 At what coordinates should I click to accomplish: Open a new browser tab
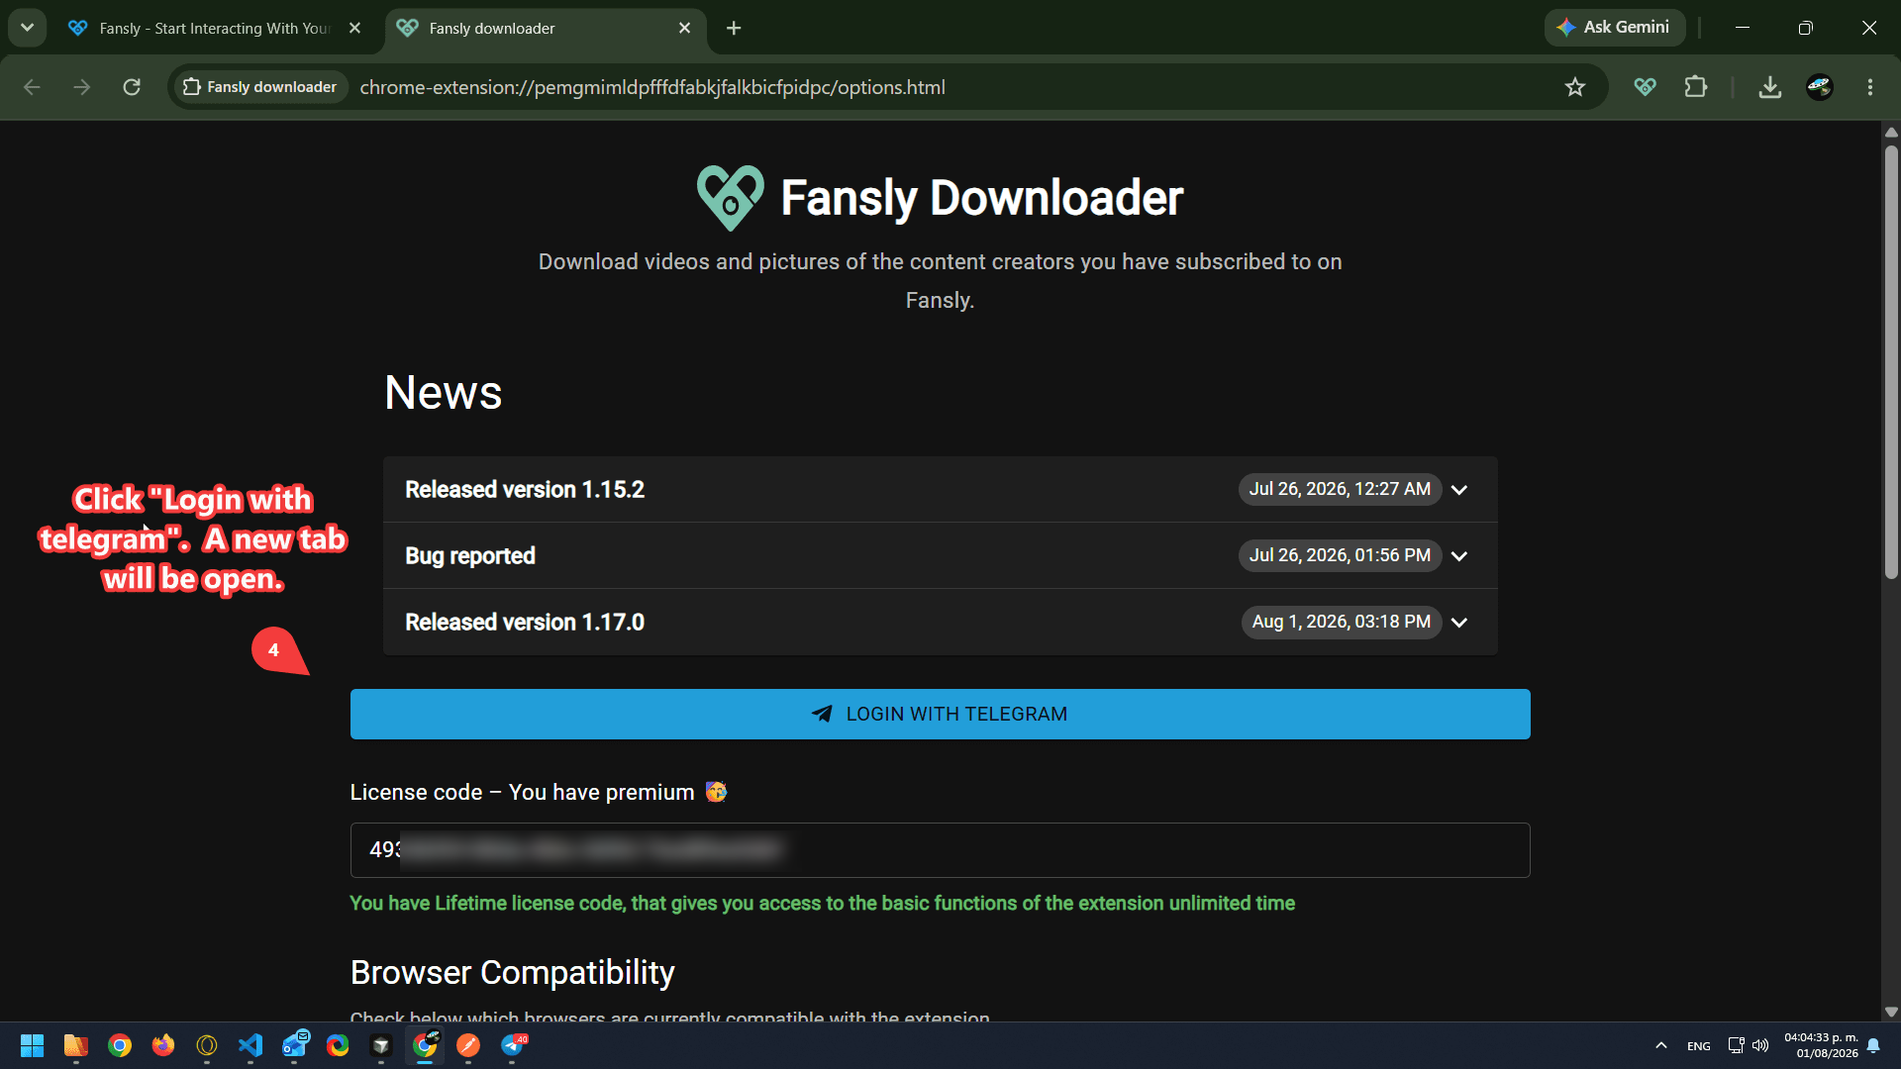coord(734,29)
